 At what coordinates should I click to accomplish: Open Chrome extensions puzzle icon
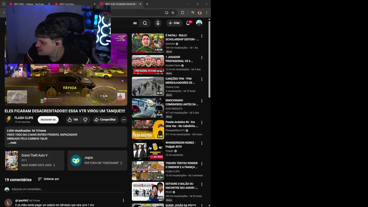[182, 13]
